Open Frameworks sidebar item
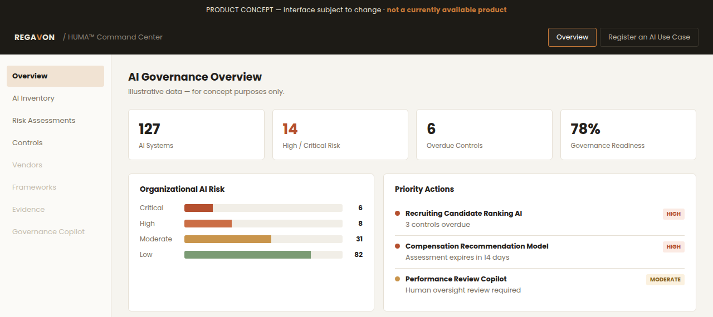Screen dimensions: 713x317 point(55,187)
